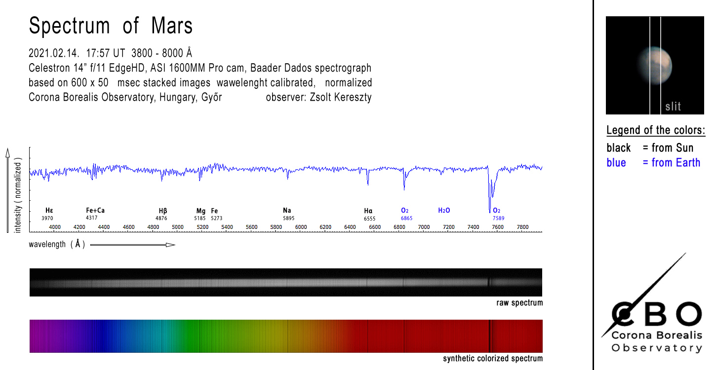Click the vertical arrow beside the intensity label
Viewport: 716px width, 370px height.
click(7, 189)
